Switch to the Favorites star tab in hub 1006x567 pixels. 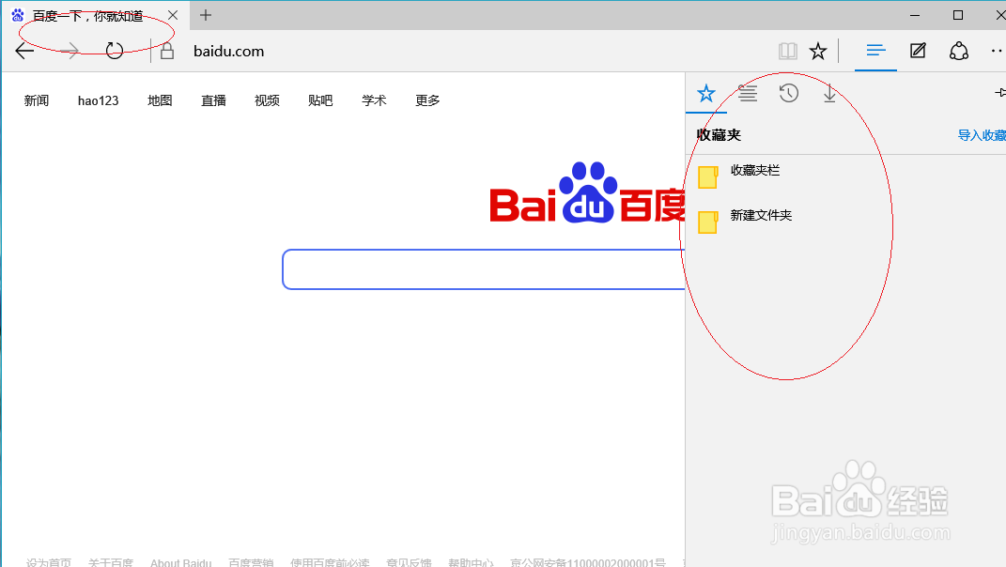[x=706, y=94]
